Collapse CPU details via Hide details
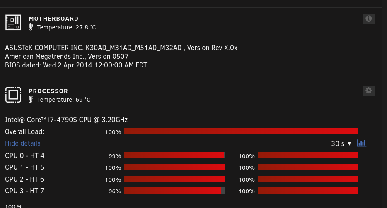Viewport: 387px width, 208px height. (23, 143)
